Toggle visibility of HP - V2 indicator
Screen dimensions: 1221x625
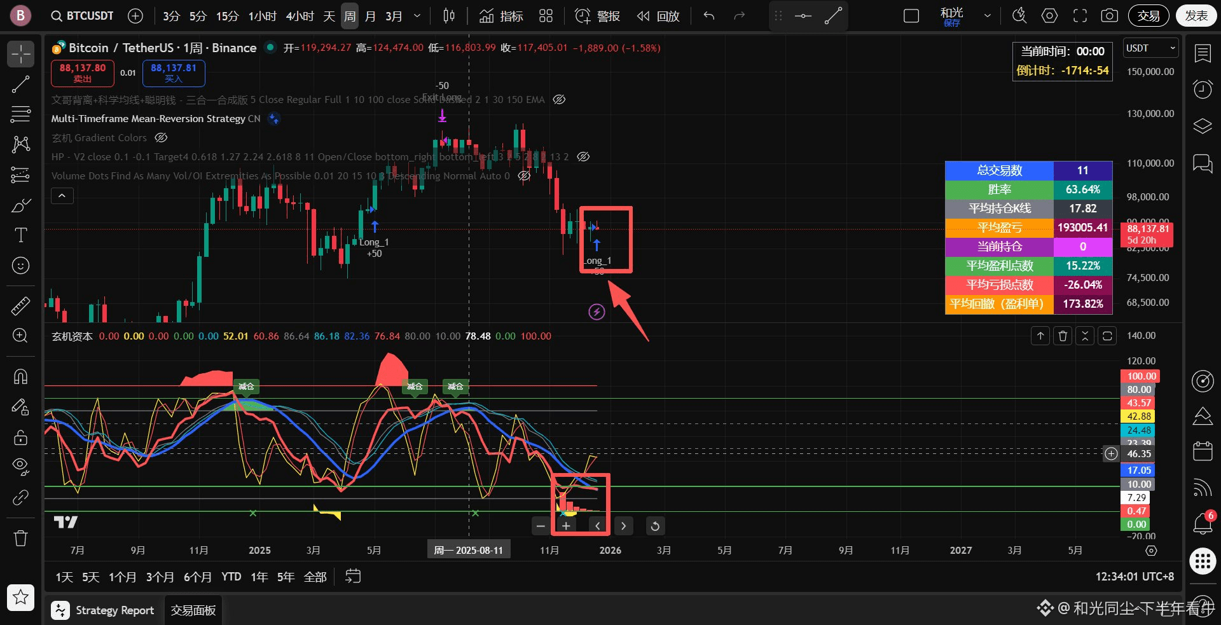(x=583, y=156)
